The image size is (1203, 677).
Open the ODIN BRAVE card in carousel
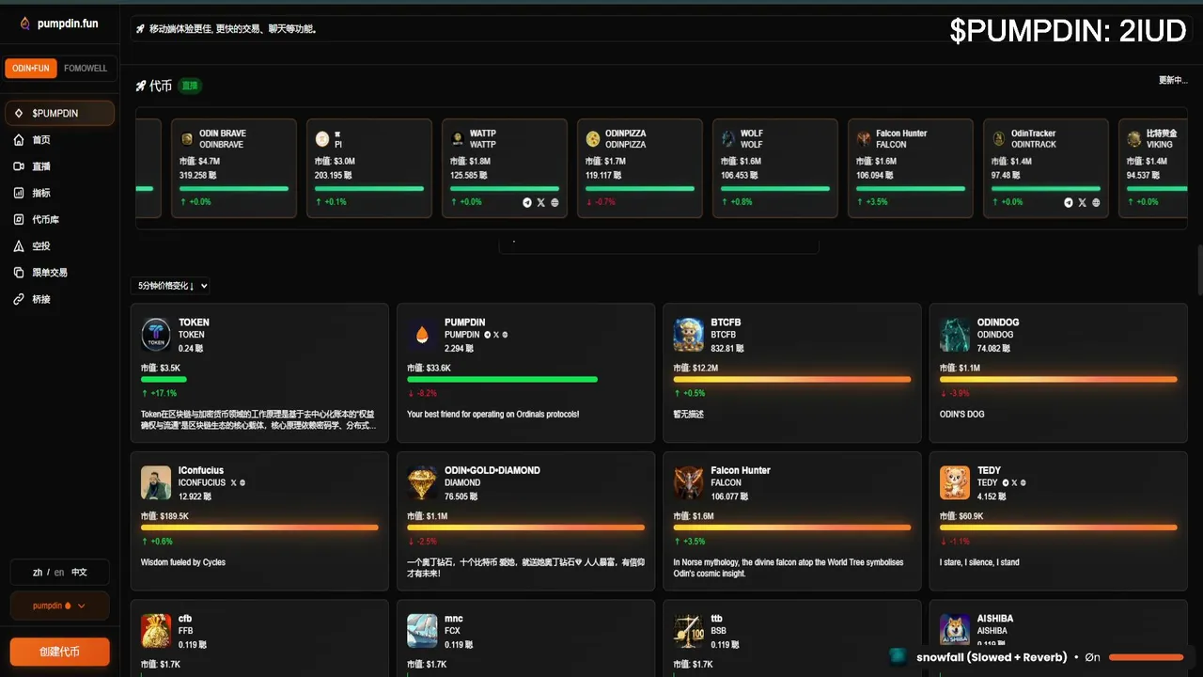234,168
